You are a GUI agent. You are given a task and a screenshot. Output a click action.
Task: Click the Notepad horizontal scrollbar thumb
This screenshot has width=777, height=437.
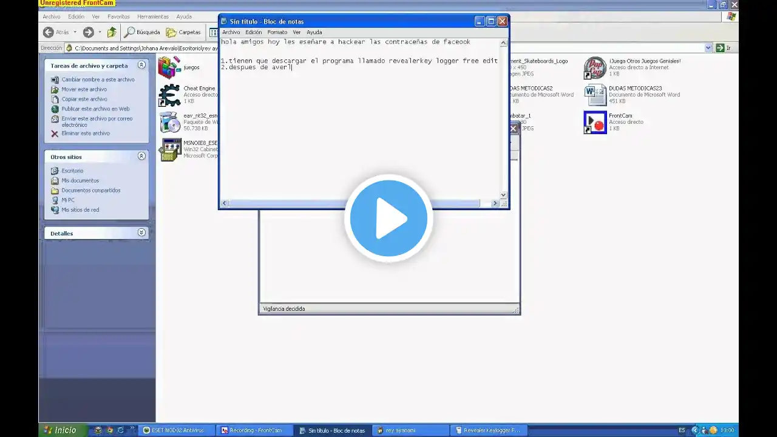click(x=354, y=203)
